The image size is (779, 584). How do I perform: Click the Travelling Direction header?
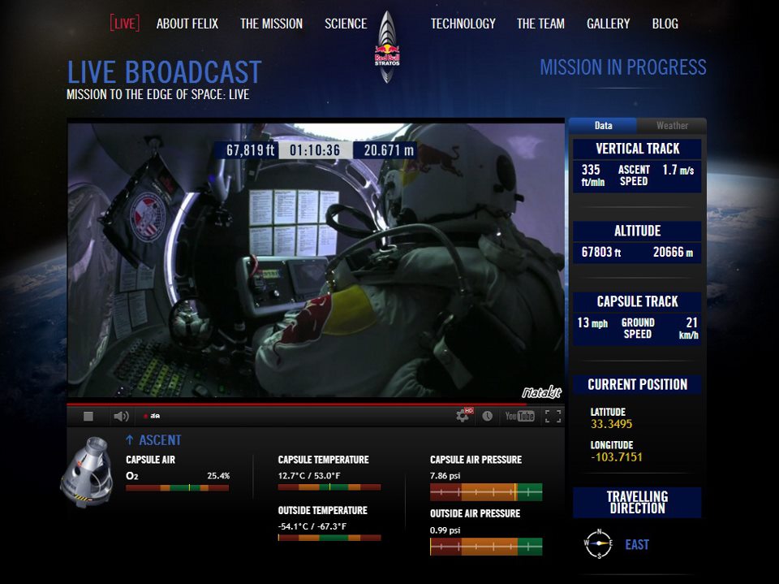[638, 502]
